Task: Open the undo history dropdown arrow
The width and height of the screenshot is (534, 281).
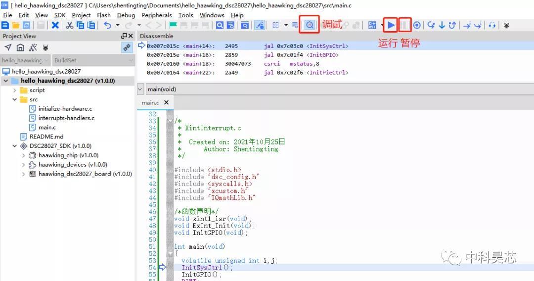Action: pyautogui.click(x=118, y=25)
